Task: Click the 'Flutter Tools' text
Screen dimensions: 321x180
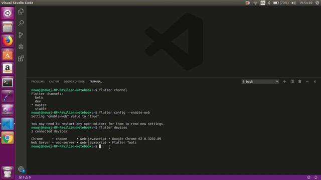Action: 124,142
